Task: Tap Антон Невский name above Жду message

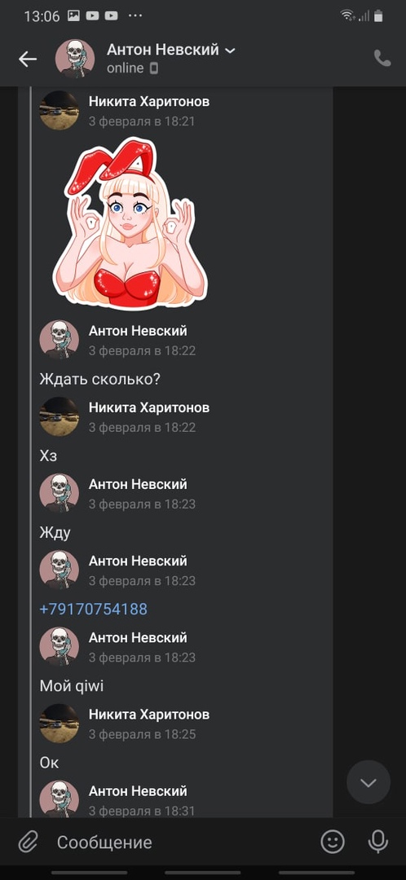Action: [x=138, y=484]
